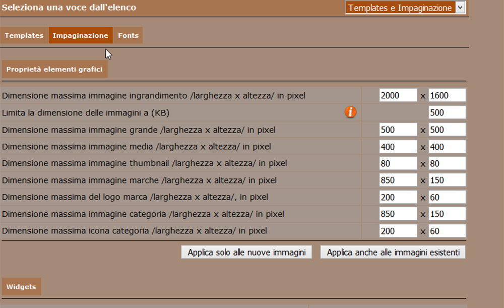Edit ingrandimento width field showing 2000
The width and height of the screenshot is (504, 308).
coord(398,95)
